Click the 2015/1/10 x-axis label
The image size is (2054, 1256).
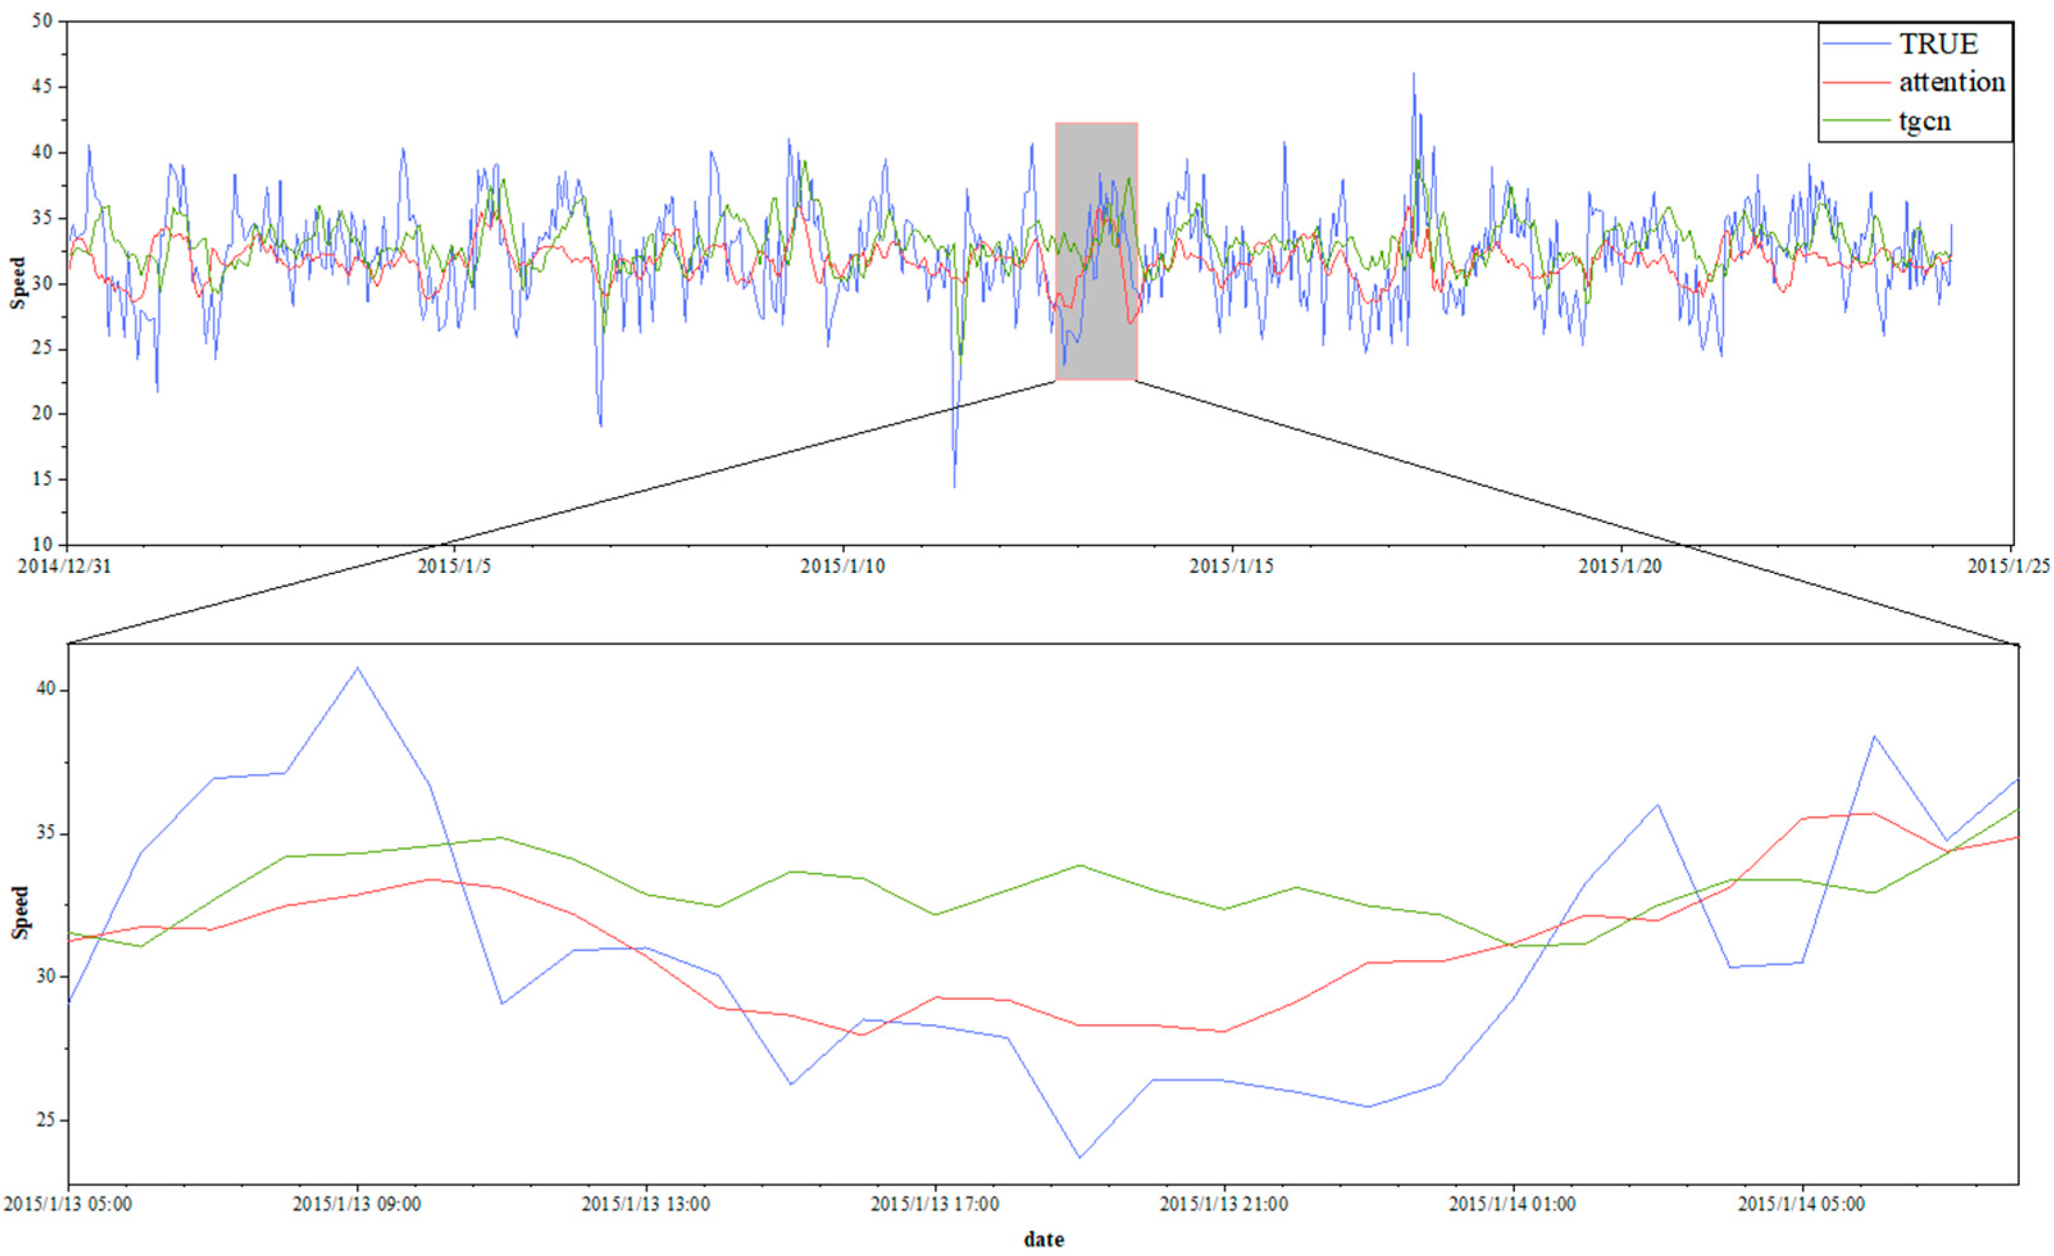pyautogui.click(x=842, y=566)
